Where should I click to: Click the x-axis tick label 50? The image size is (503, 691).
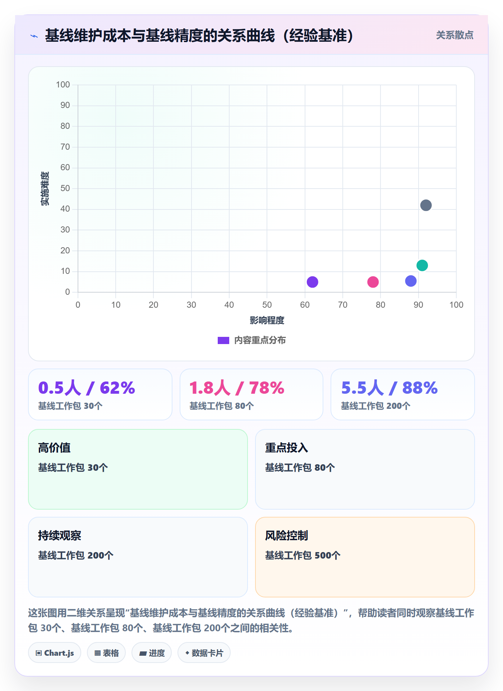click(267, 305)
